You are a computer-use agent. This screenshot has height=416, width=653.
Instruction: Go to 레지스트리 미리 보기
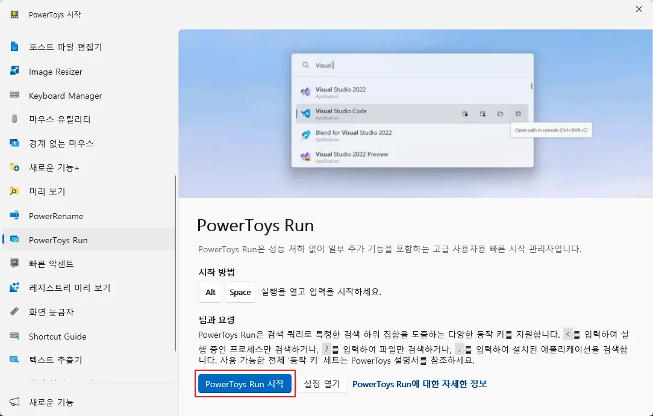click(89, 288)
